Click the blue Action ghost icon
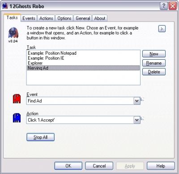The width and height of the screenshot is (179, 174). 17,118
